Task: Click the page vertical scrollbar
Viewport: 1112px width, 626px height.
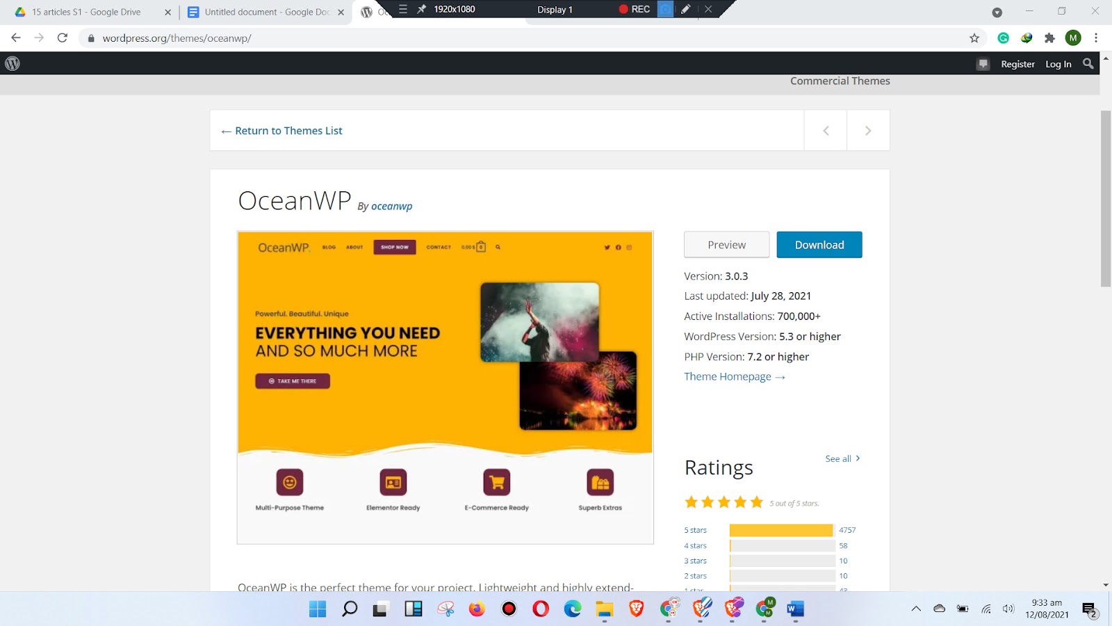Action: click(1106, 198)
